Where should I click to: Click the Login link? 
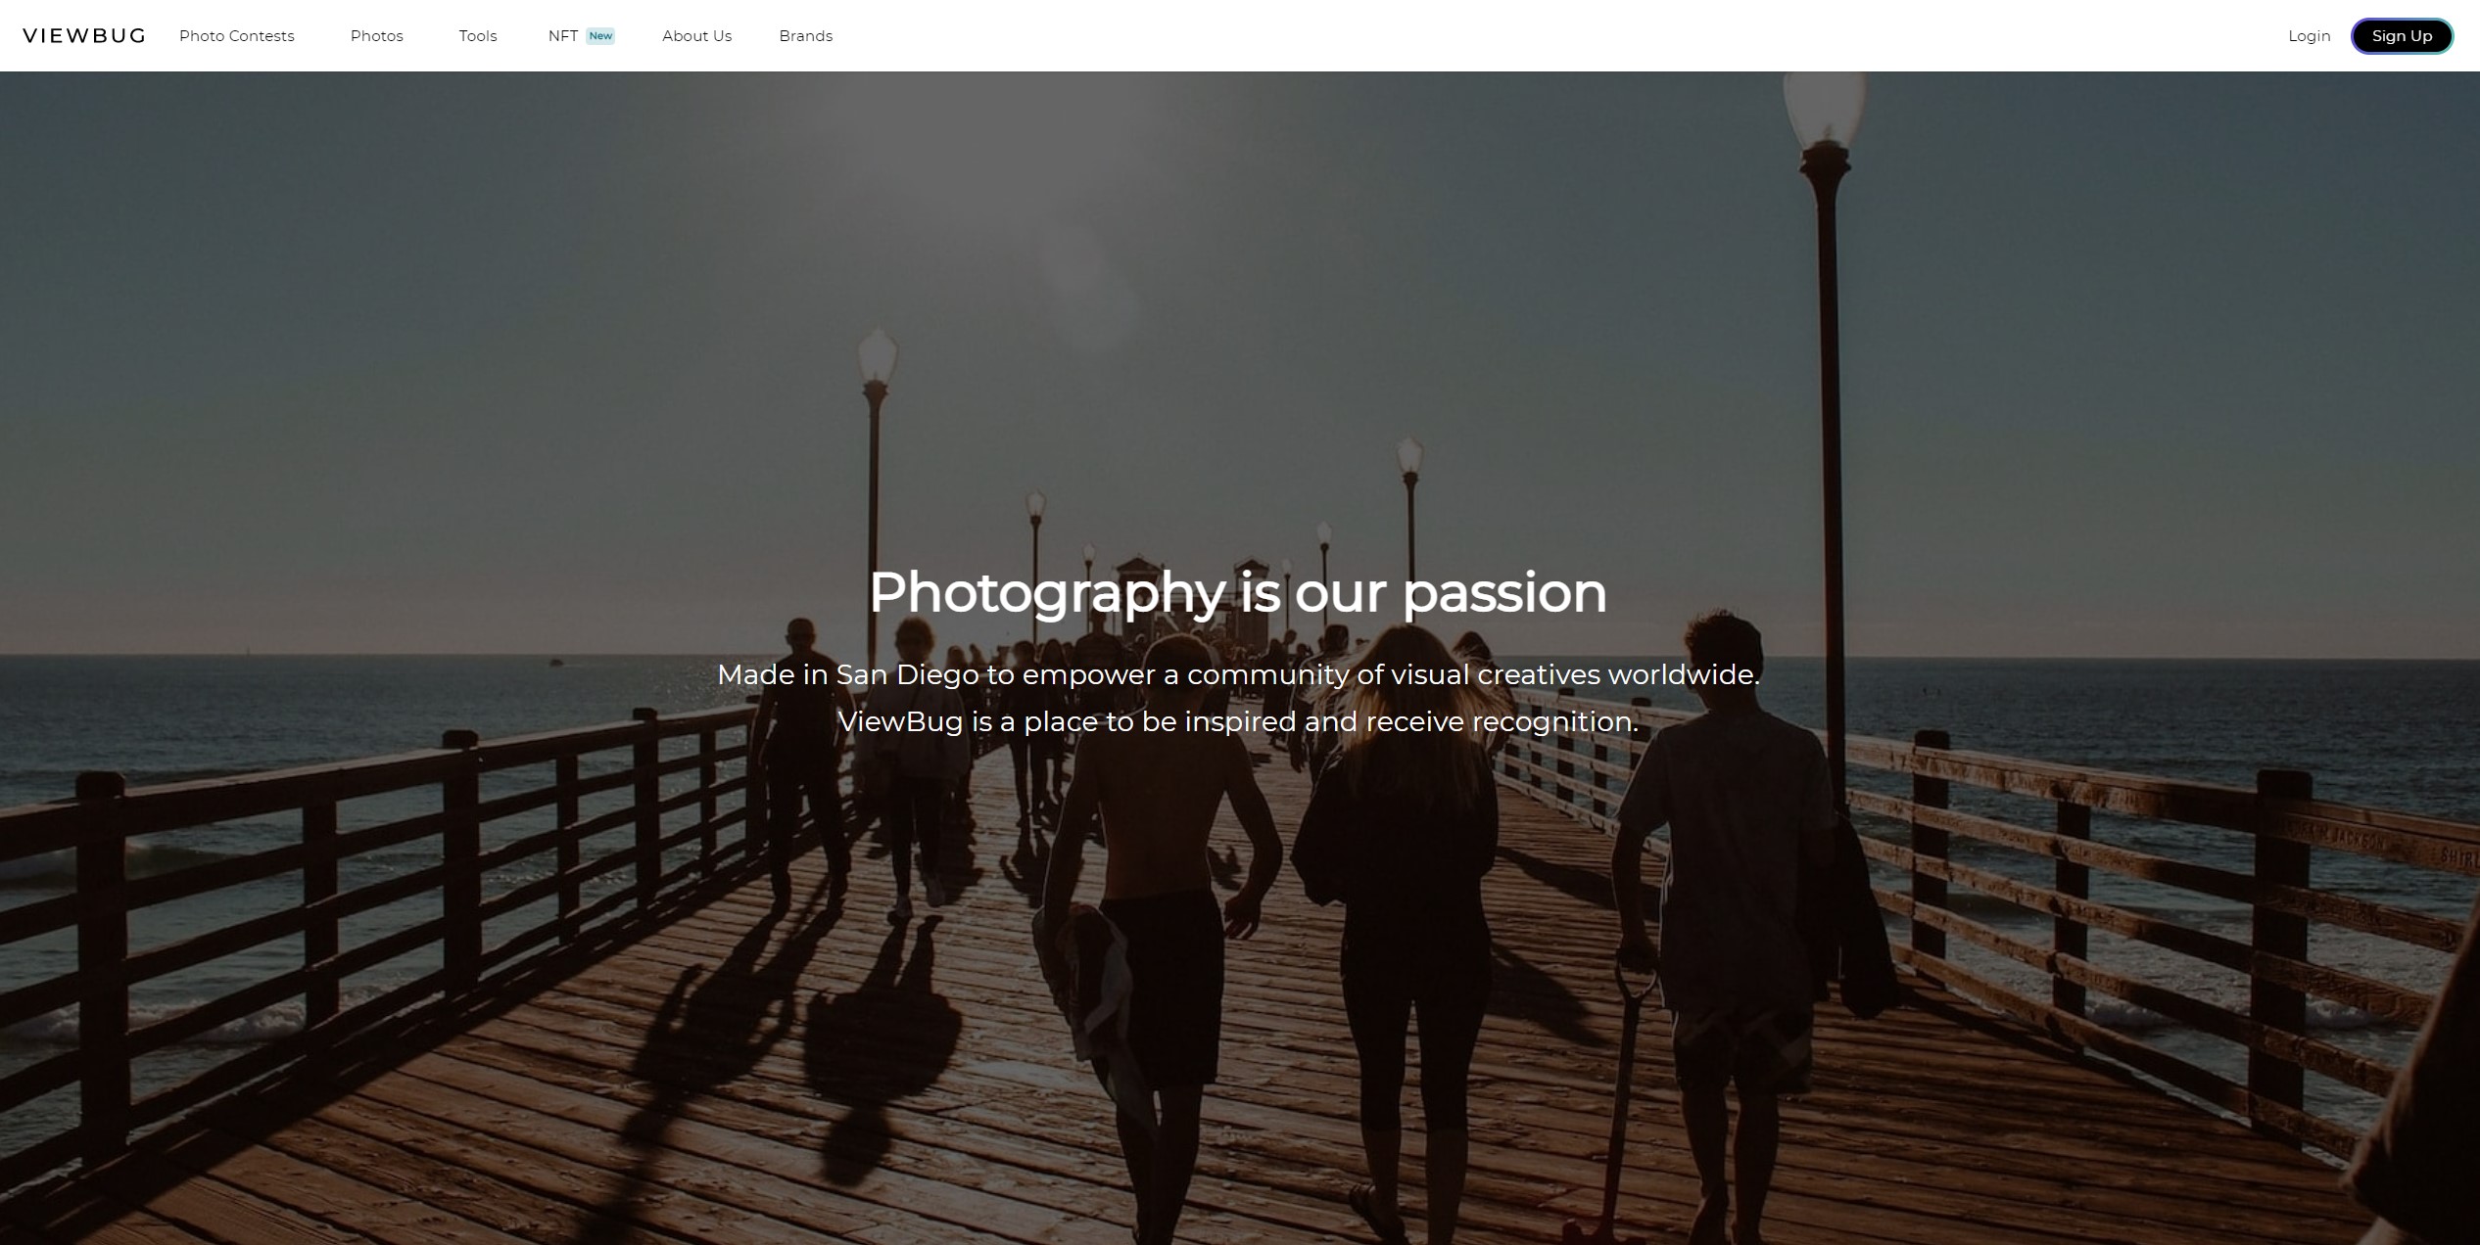coord(2309,36)
